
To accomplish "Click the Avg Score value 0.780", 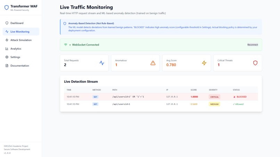I will 171,65.
